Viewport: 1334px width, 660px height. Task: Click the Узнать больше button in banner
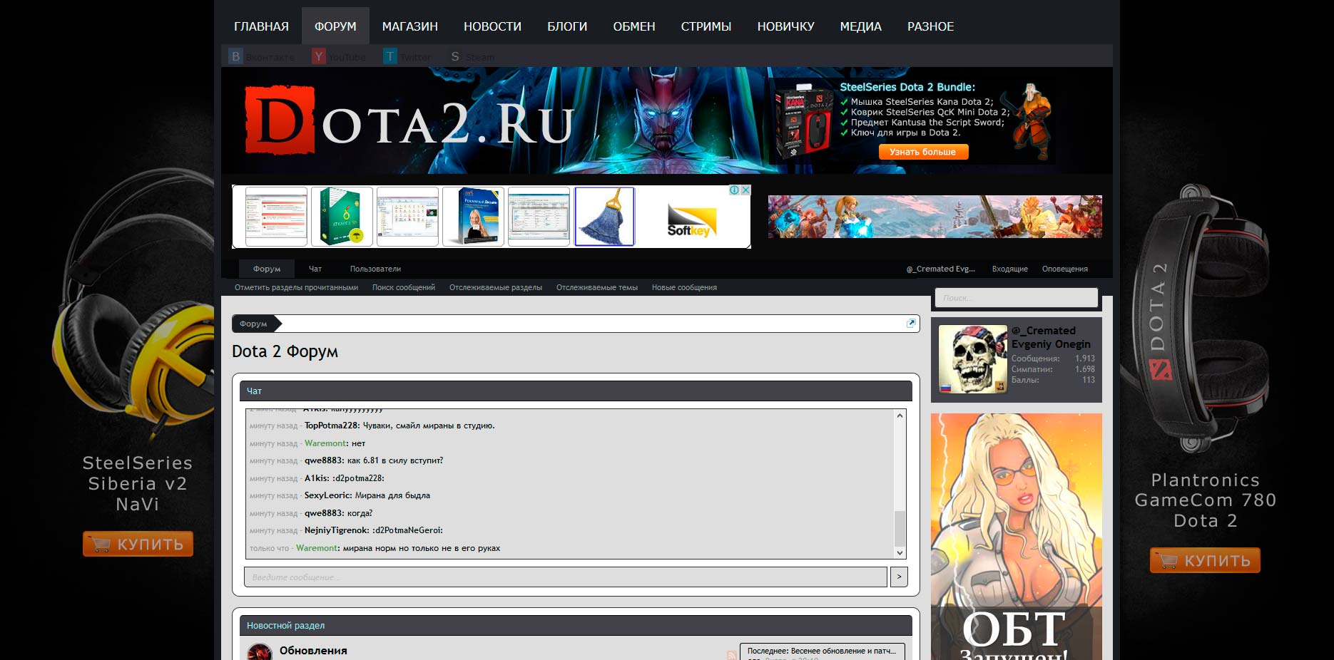point(922,152)
